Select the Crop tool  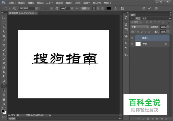(4, 36)
